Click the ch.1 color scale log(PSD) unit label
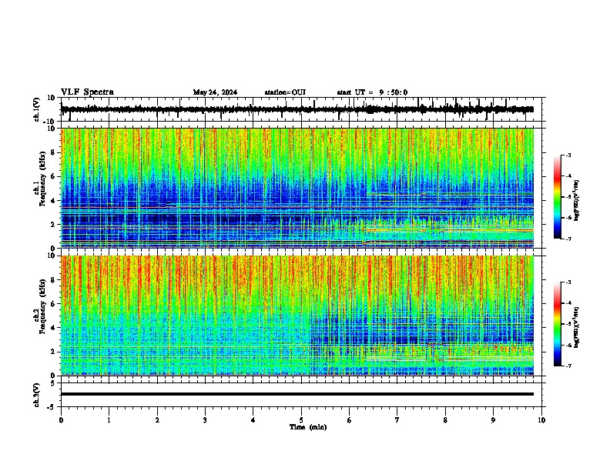The image size is (610, 471). (x=577, y=200)
